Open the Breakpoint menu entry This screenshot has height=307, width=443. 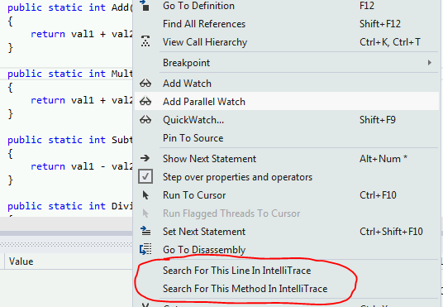tap(187, 63)
